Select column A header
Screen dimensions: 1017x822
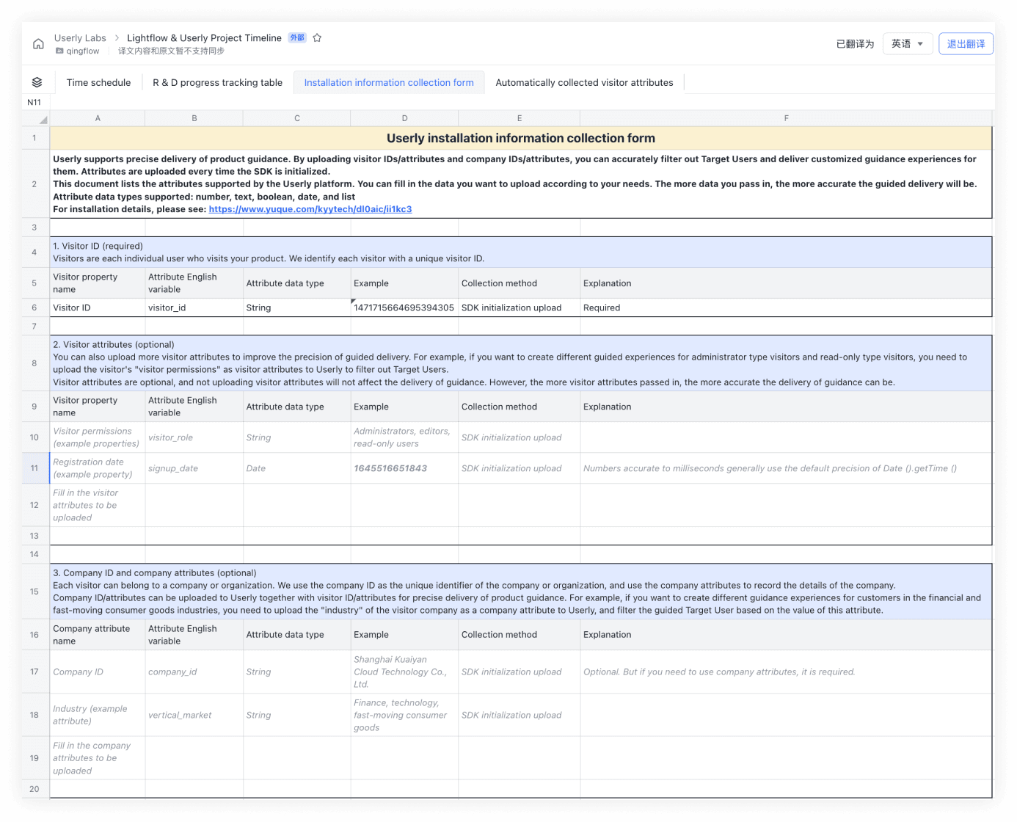pyautogui.click(x=98, y=118)
